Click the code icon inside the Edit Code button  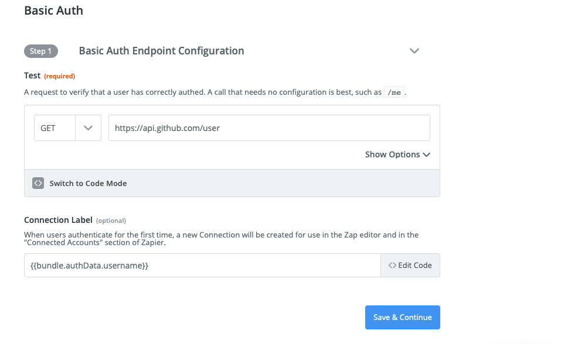392,265
